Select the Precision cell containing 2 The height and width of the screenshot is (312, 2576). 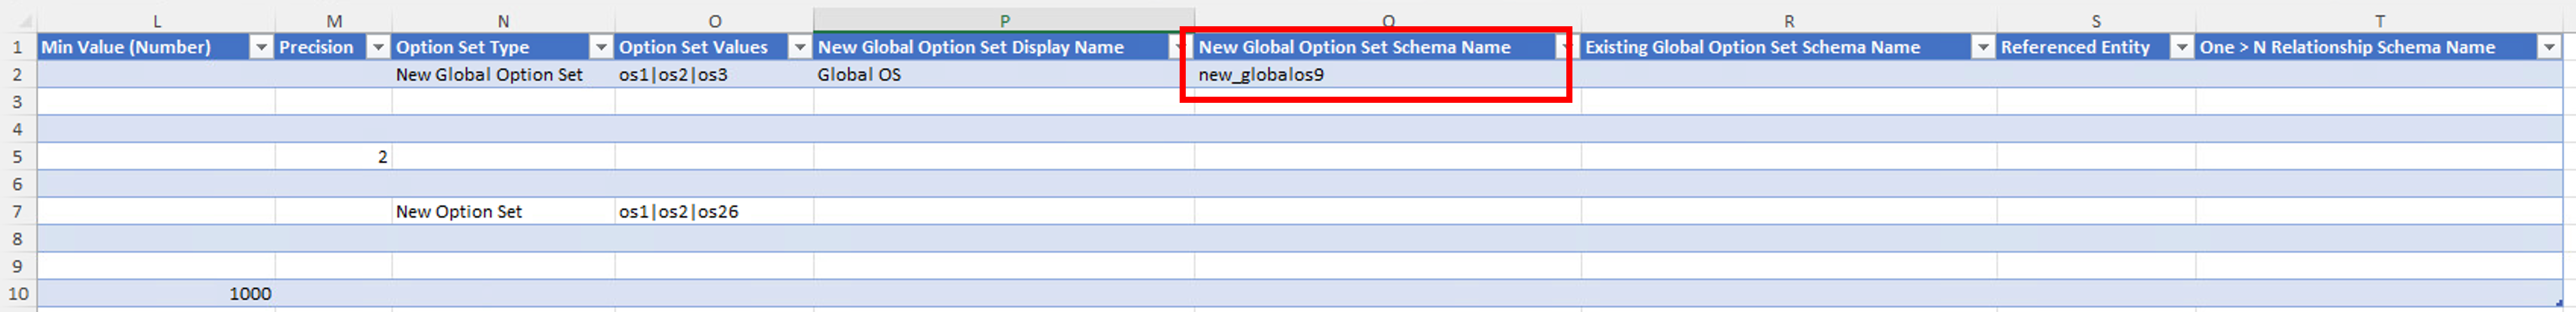333,156
